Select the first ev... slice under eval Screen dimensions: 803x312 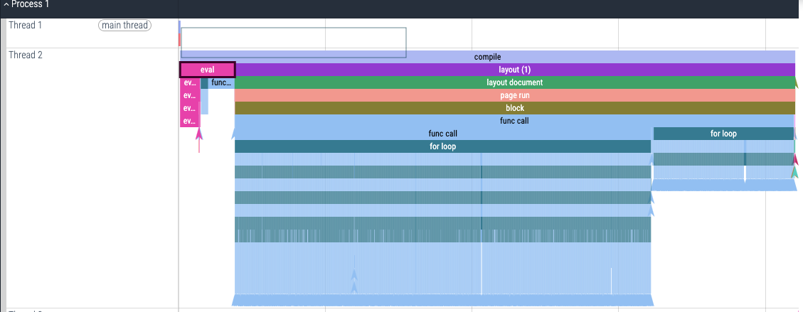tap(189, 82)
